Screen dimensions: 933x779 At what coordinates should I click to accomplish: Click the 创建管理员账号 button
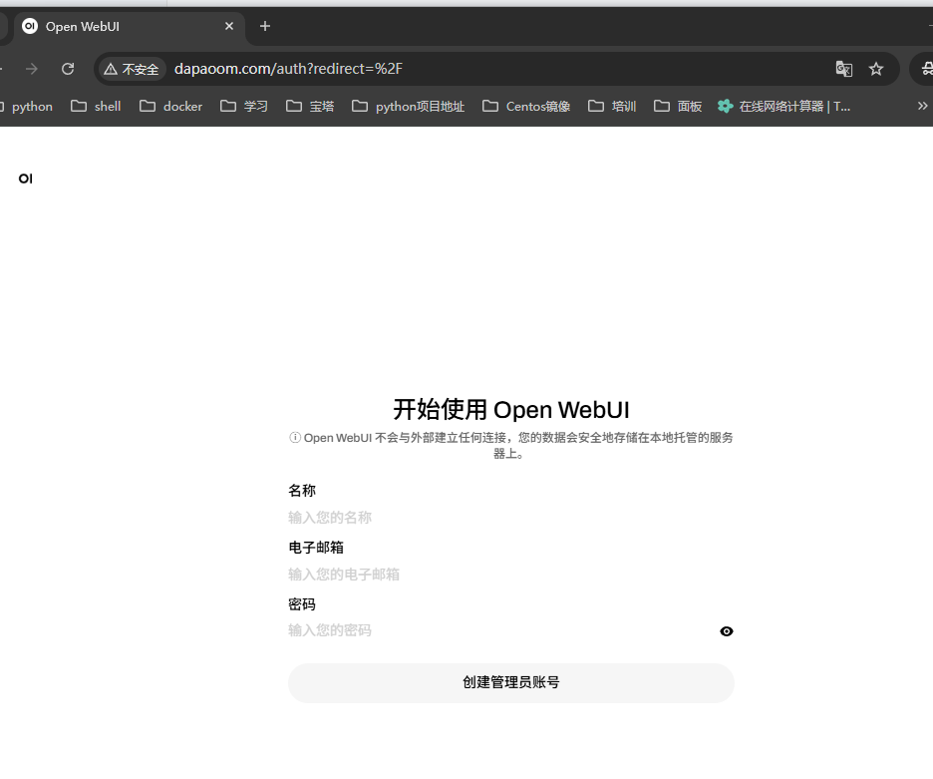click(510, 683)
